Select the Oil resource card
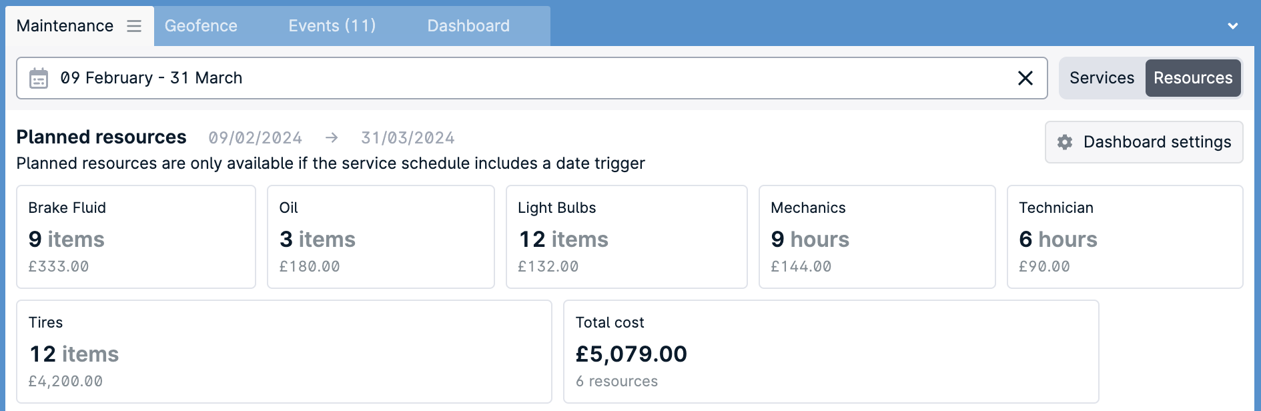 point(381,237)
